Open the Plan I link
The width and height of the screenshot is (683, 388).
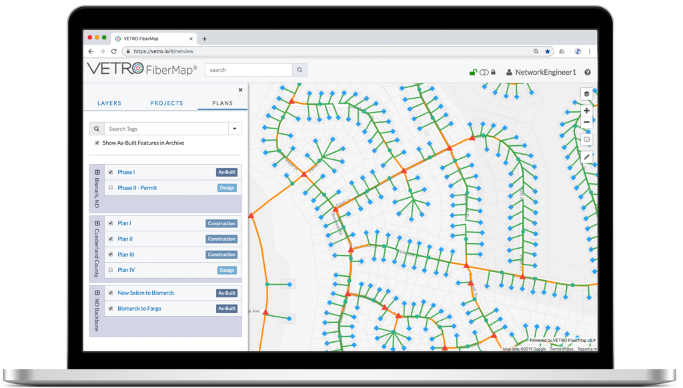click(x=124, y=223)
